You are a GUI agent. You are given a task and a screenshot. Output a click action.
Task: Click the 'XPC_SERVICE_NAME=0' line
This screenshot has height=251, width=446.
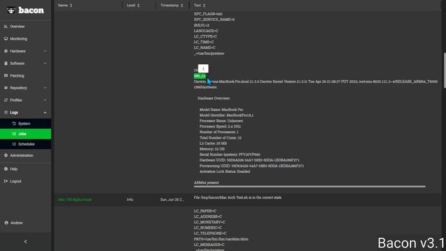click(x=214, y=20)
